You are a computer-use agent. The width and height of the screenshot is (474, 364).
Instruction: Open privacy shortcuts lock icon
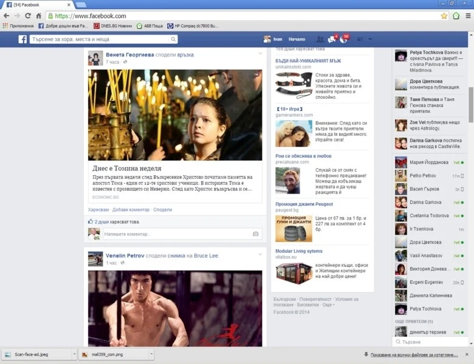[x=360, y=39]
